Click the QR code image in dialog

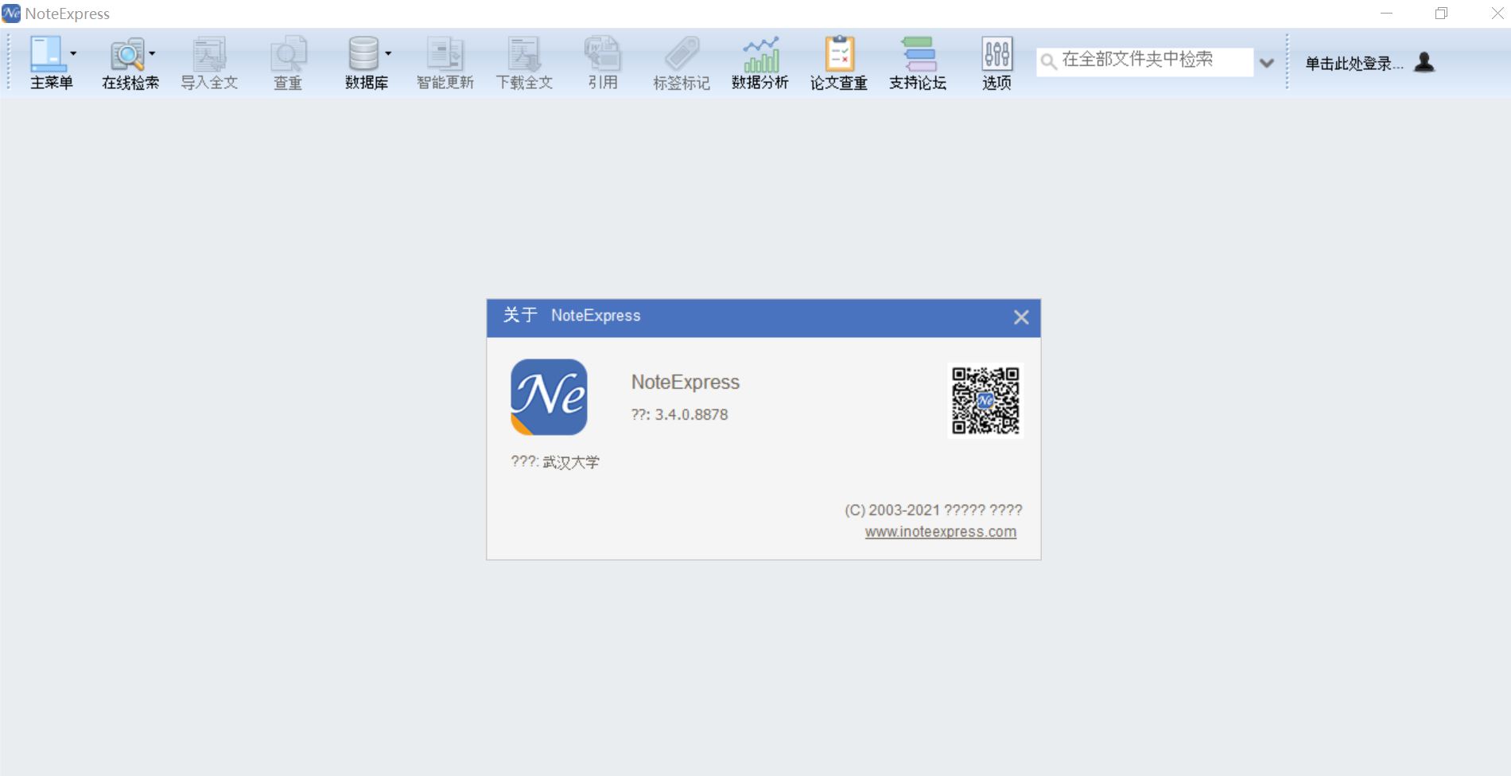(985, 400)
